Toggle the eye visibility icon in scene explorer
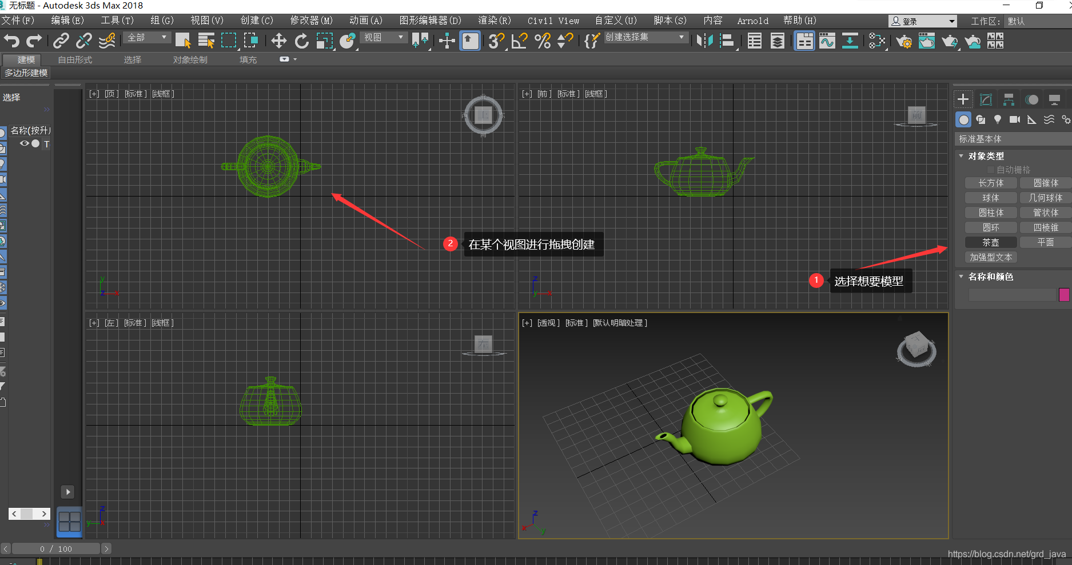 click(x=24, y=143)
